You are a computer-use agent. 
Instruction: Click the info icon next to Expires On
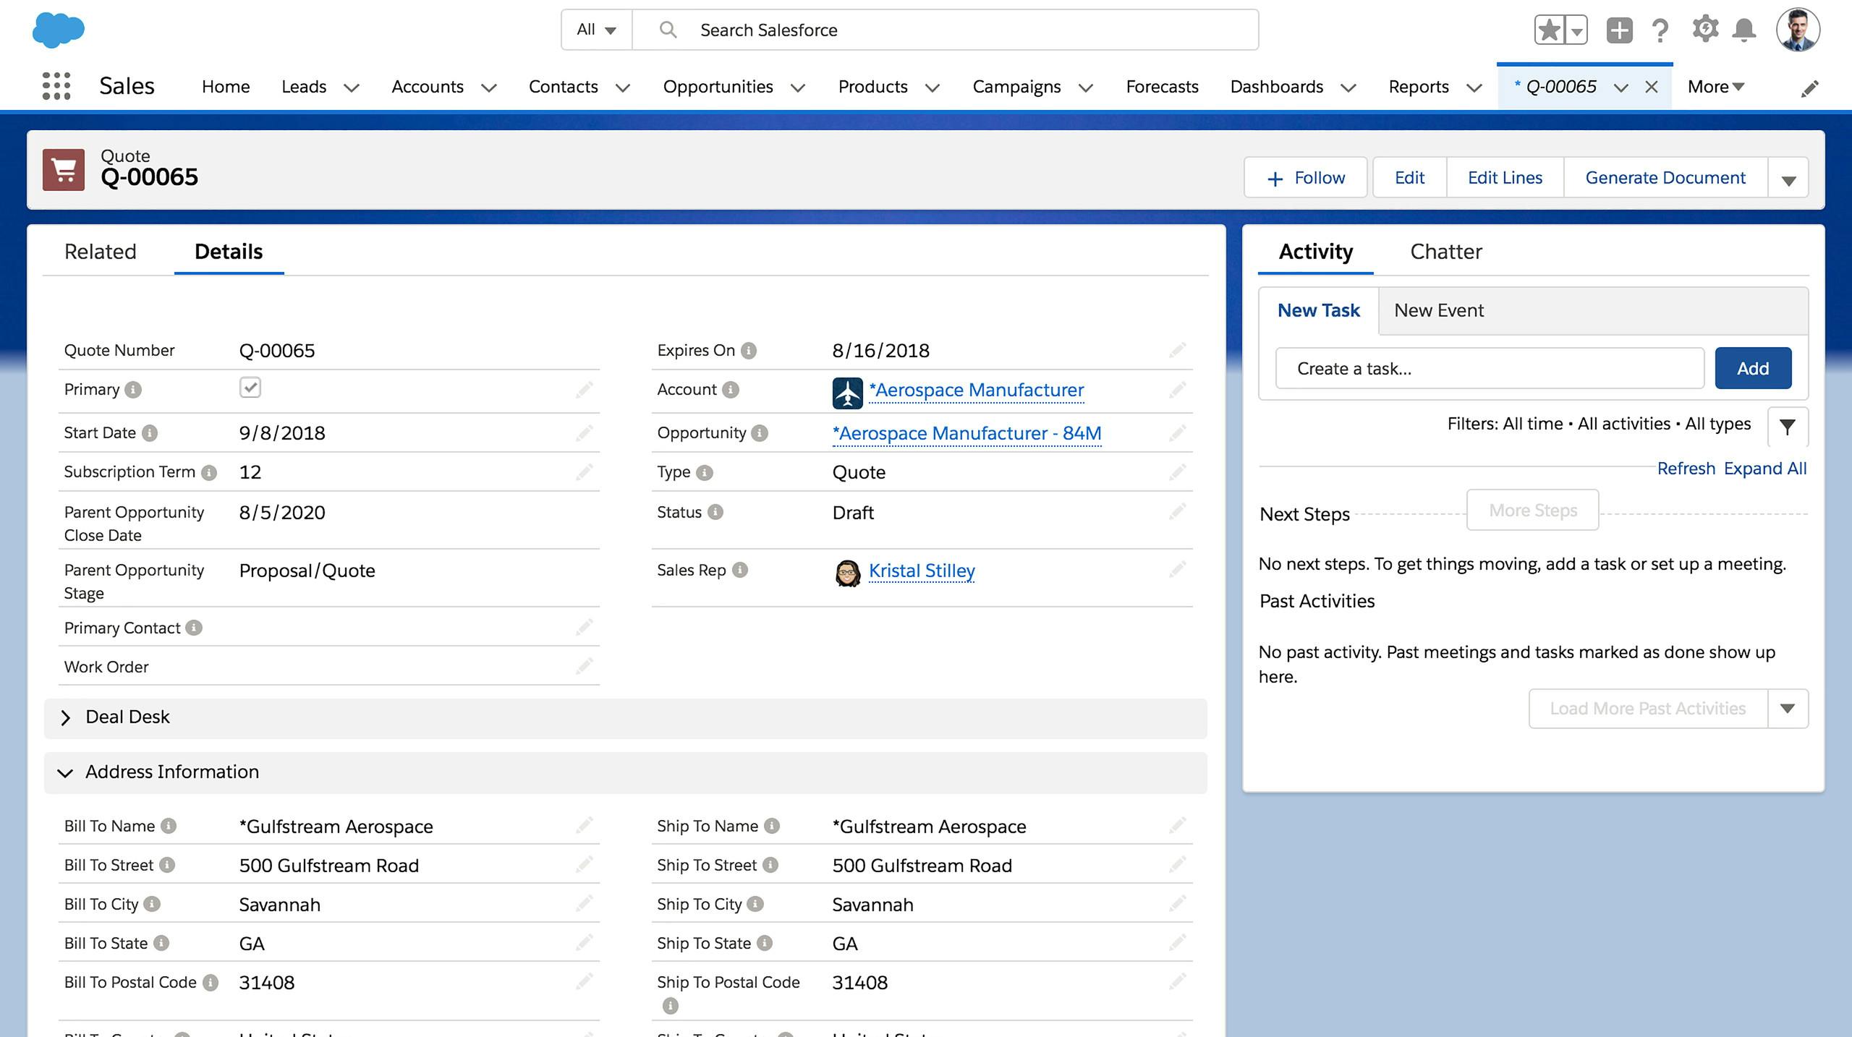point(749,351)
